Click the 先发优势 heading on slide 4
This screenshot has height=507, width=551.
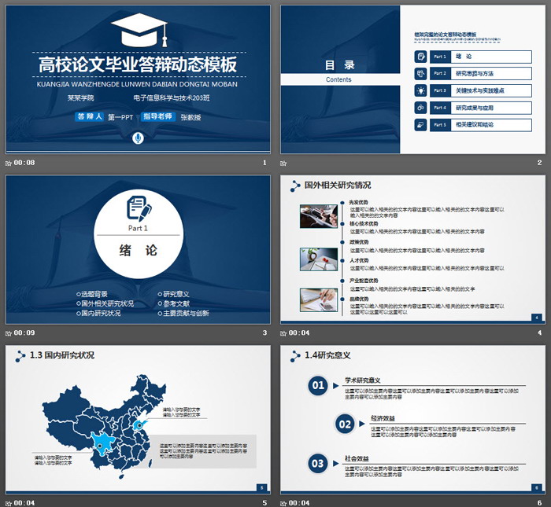click(x=358, y=203)
